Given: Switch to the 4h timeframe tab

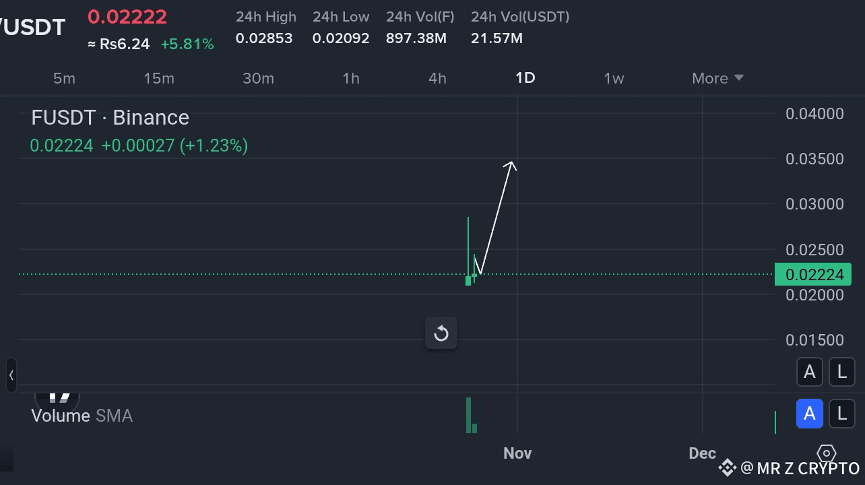Looking at the screenshot, I should click(x=437, y=78).
